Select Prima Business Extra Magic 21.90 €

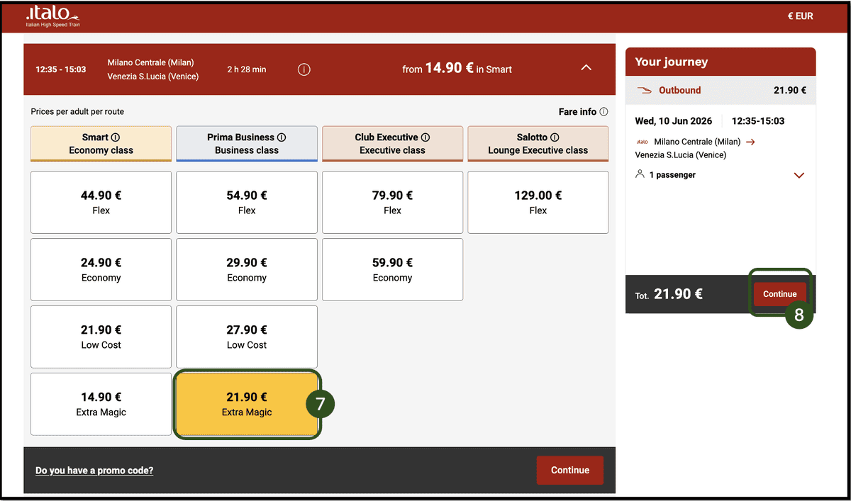[247, 404]
